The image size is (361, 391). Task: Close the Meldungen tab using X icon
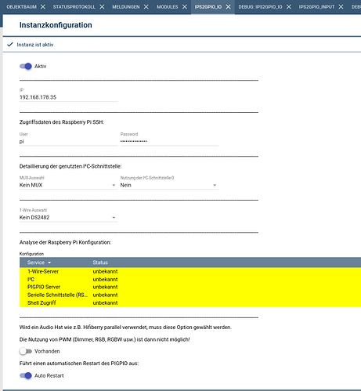pos(146,7)
